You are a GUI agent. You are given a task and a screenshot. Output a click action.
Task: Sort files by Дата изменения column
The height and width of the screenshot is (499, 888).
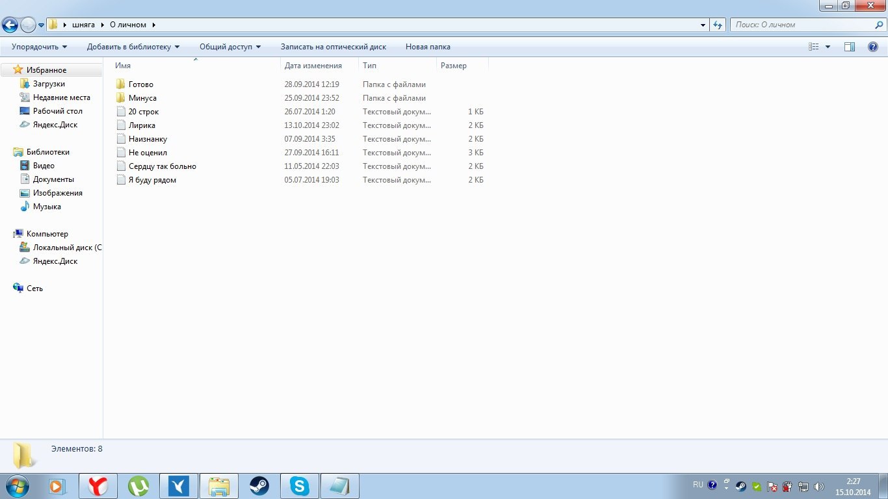(x=313, y=66)
